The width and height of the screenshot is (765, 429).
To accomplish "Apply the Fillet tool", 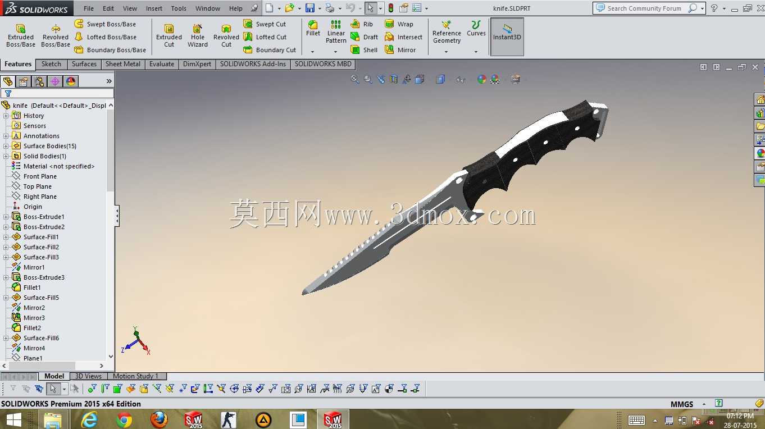I will tap(313, 29).
